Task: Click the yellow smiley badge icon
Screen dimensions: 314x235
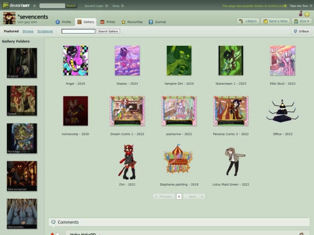Action: tap(307, 14)
